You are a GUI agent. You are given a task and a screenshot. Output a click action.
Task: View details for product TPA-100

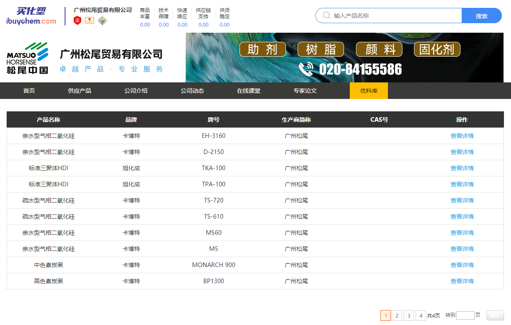pyautogui.click(x=462, y=184)
